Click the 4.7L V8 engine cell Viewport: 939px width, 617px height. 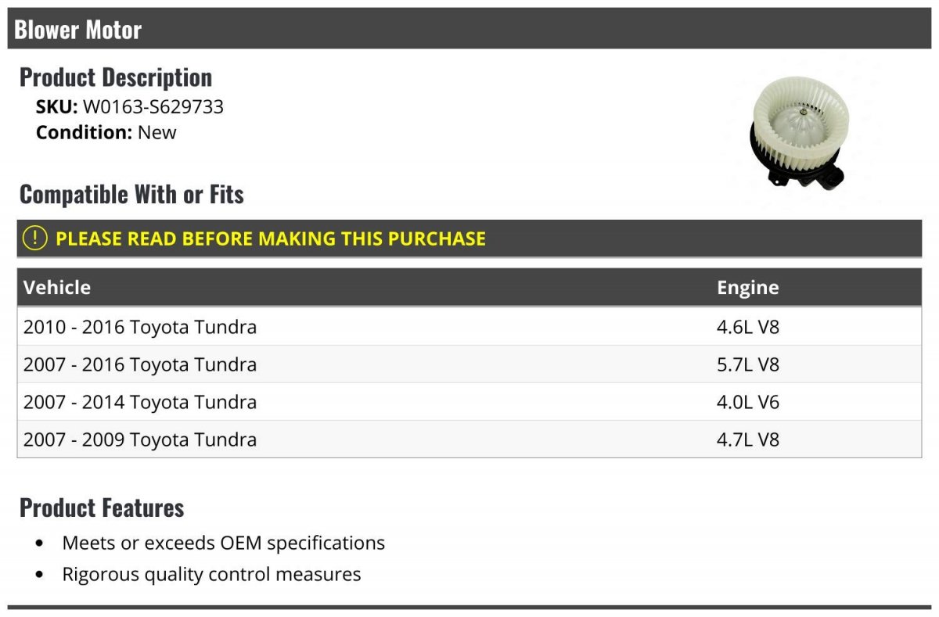click(748, 439)
